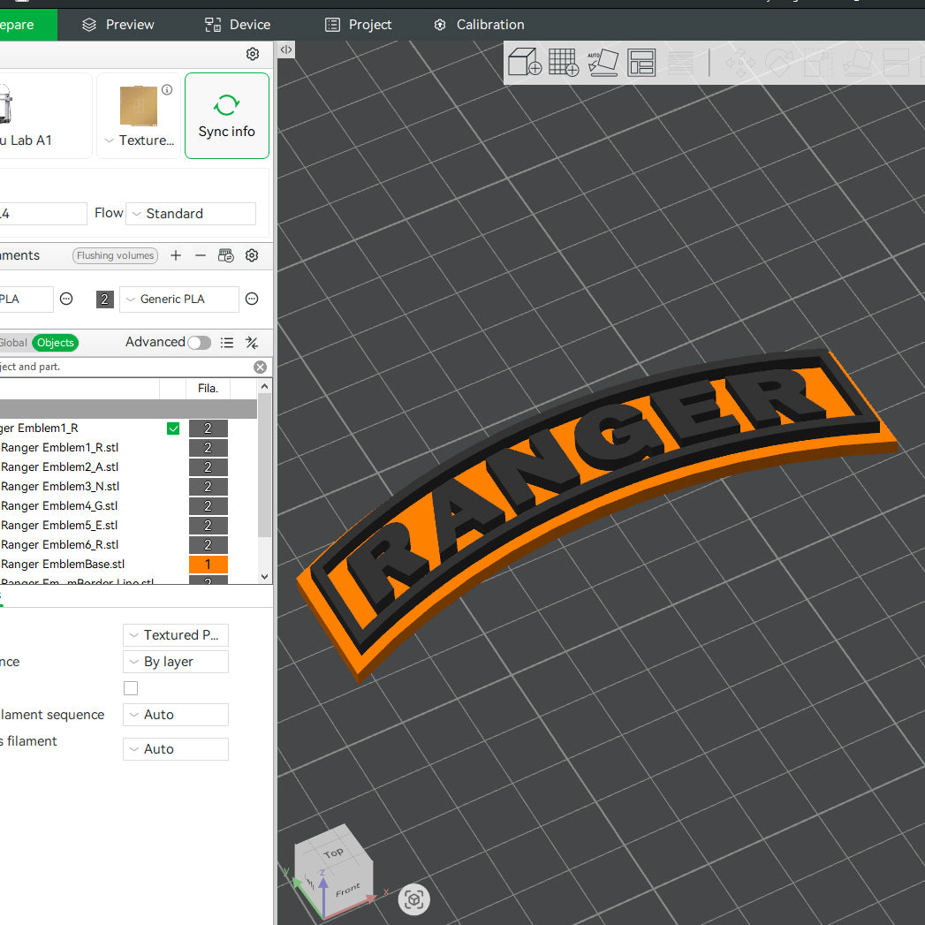This screenshot has width=925, height=925.
Task: Open the parameter list view icon
Action: pyautogui.click(x=227, y=343)
